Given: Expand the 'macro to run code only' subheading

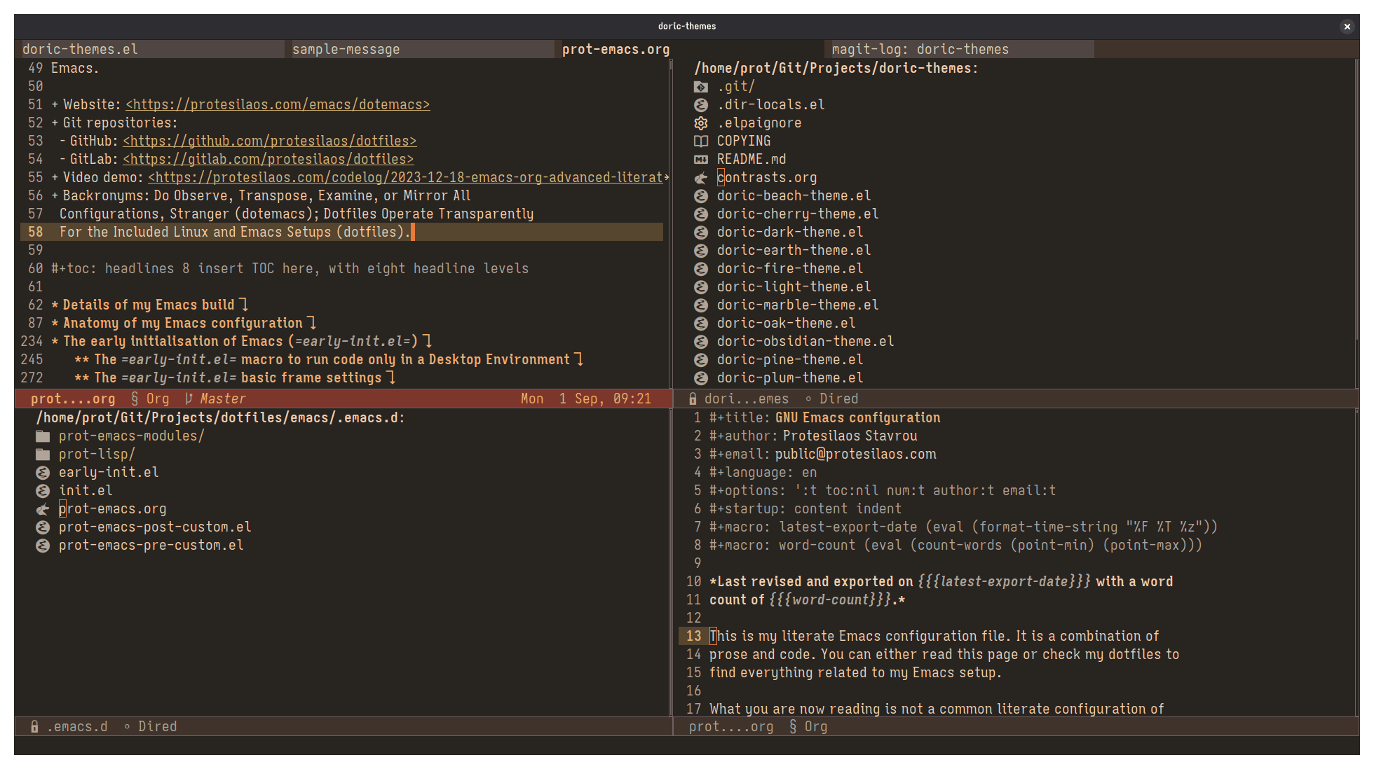Looking at the screenshot, I should click(579, 360).
